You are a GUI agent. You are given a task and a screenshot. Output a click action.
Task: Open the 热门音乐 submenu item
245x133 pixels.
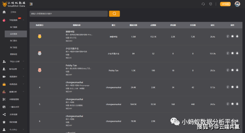14,41
